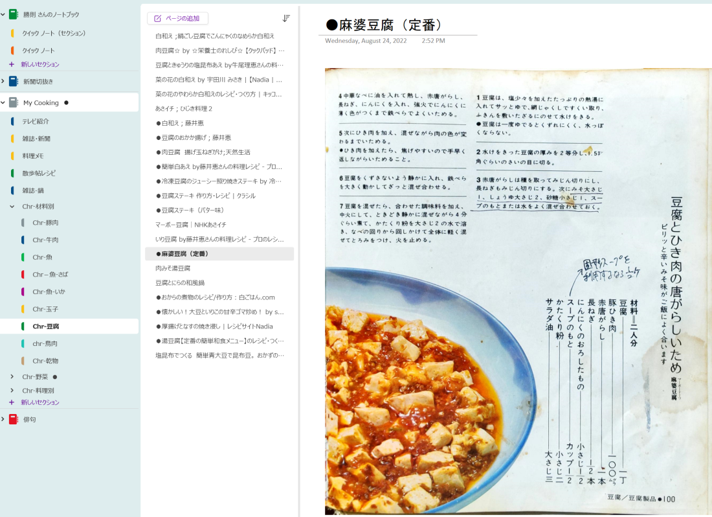Viewport: 712px width, 517px height.
Task: Open the 豆腐ときゅうりの塩昆布あえ page
Action: click(219, 65)
